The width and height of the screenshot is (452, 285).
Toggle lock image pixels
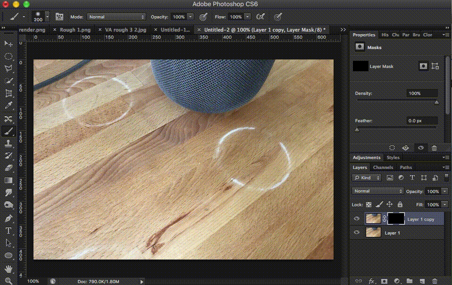(x=379, y=204)
